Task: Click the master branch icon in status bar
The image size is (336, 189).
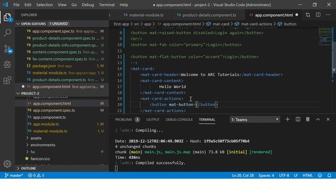Action: click(6, 175)
